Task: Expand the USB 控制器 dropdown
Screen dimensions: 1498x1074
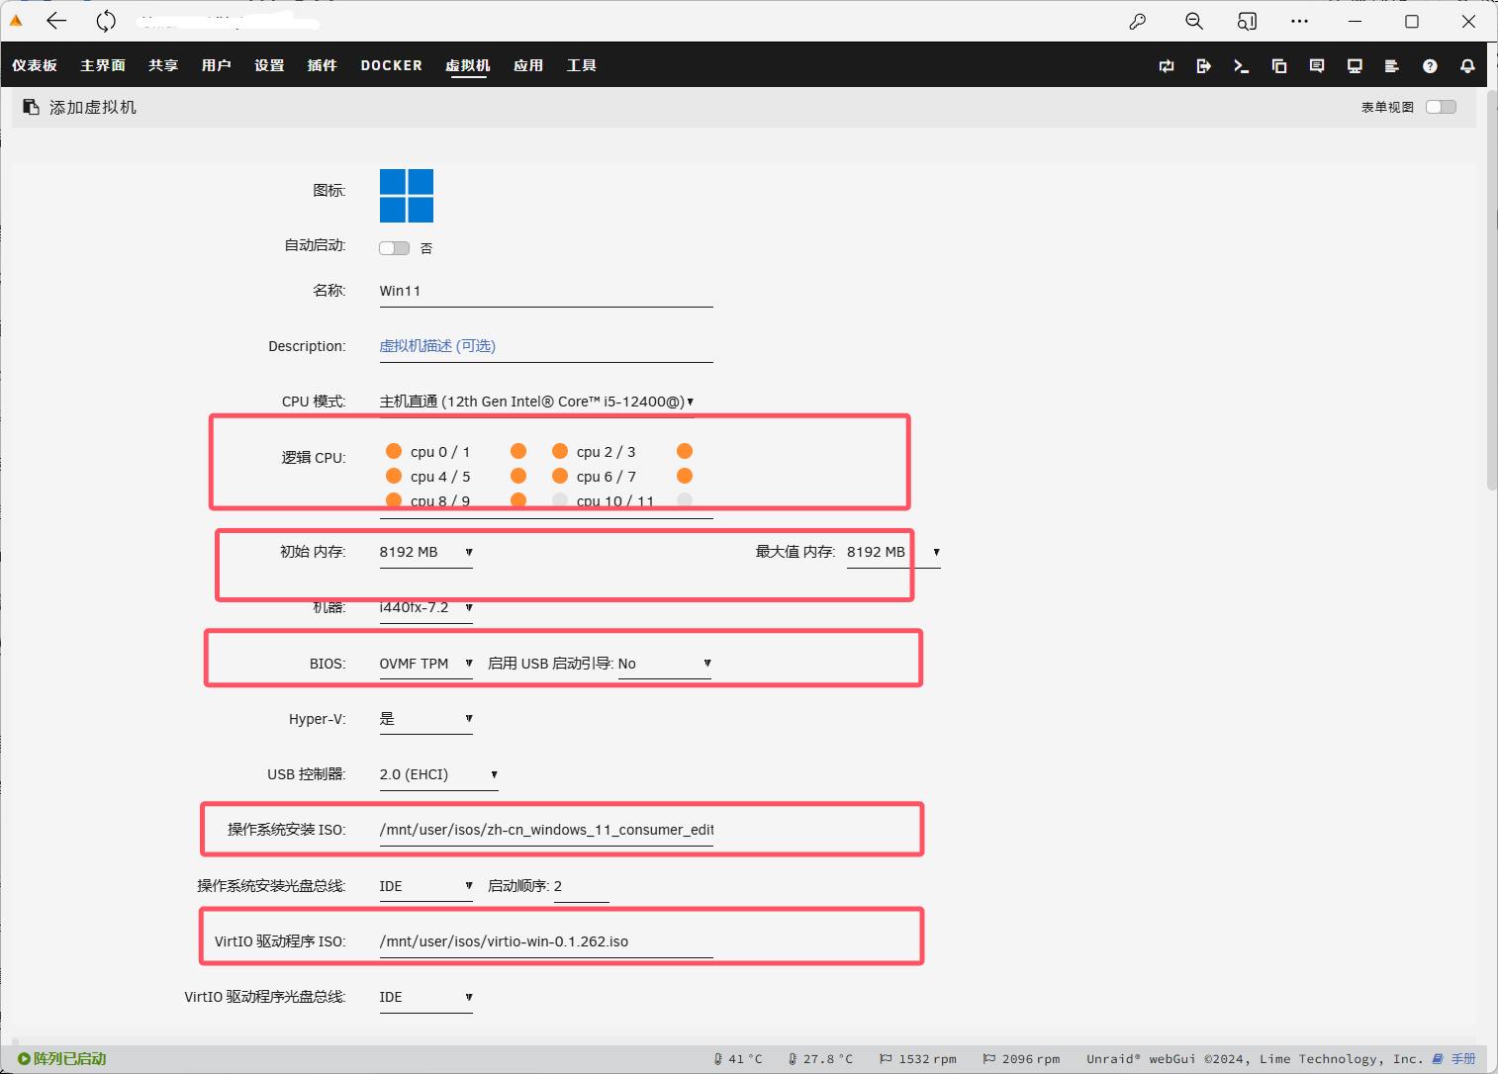Action: (437, 774)
